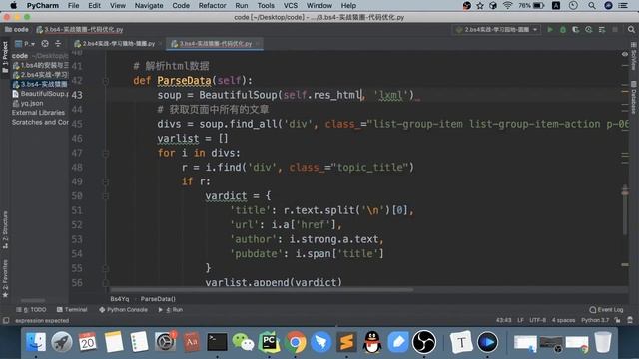Open the Code menu

coord(181,5)
